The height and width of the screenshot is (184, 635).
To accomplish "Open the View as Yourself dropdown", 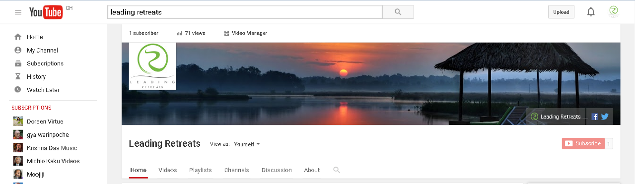I will pos(247,144).
